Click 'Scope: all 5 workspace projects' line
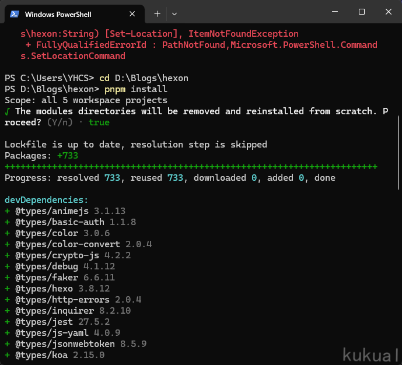 coord(86,100)
